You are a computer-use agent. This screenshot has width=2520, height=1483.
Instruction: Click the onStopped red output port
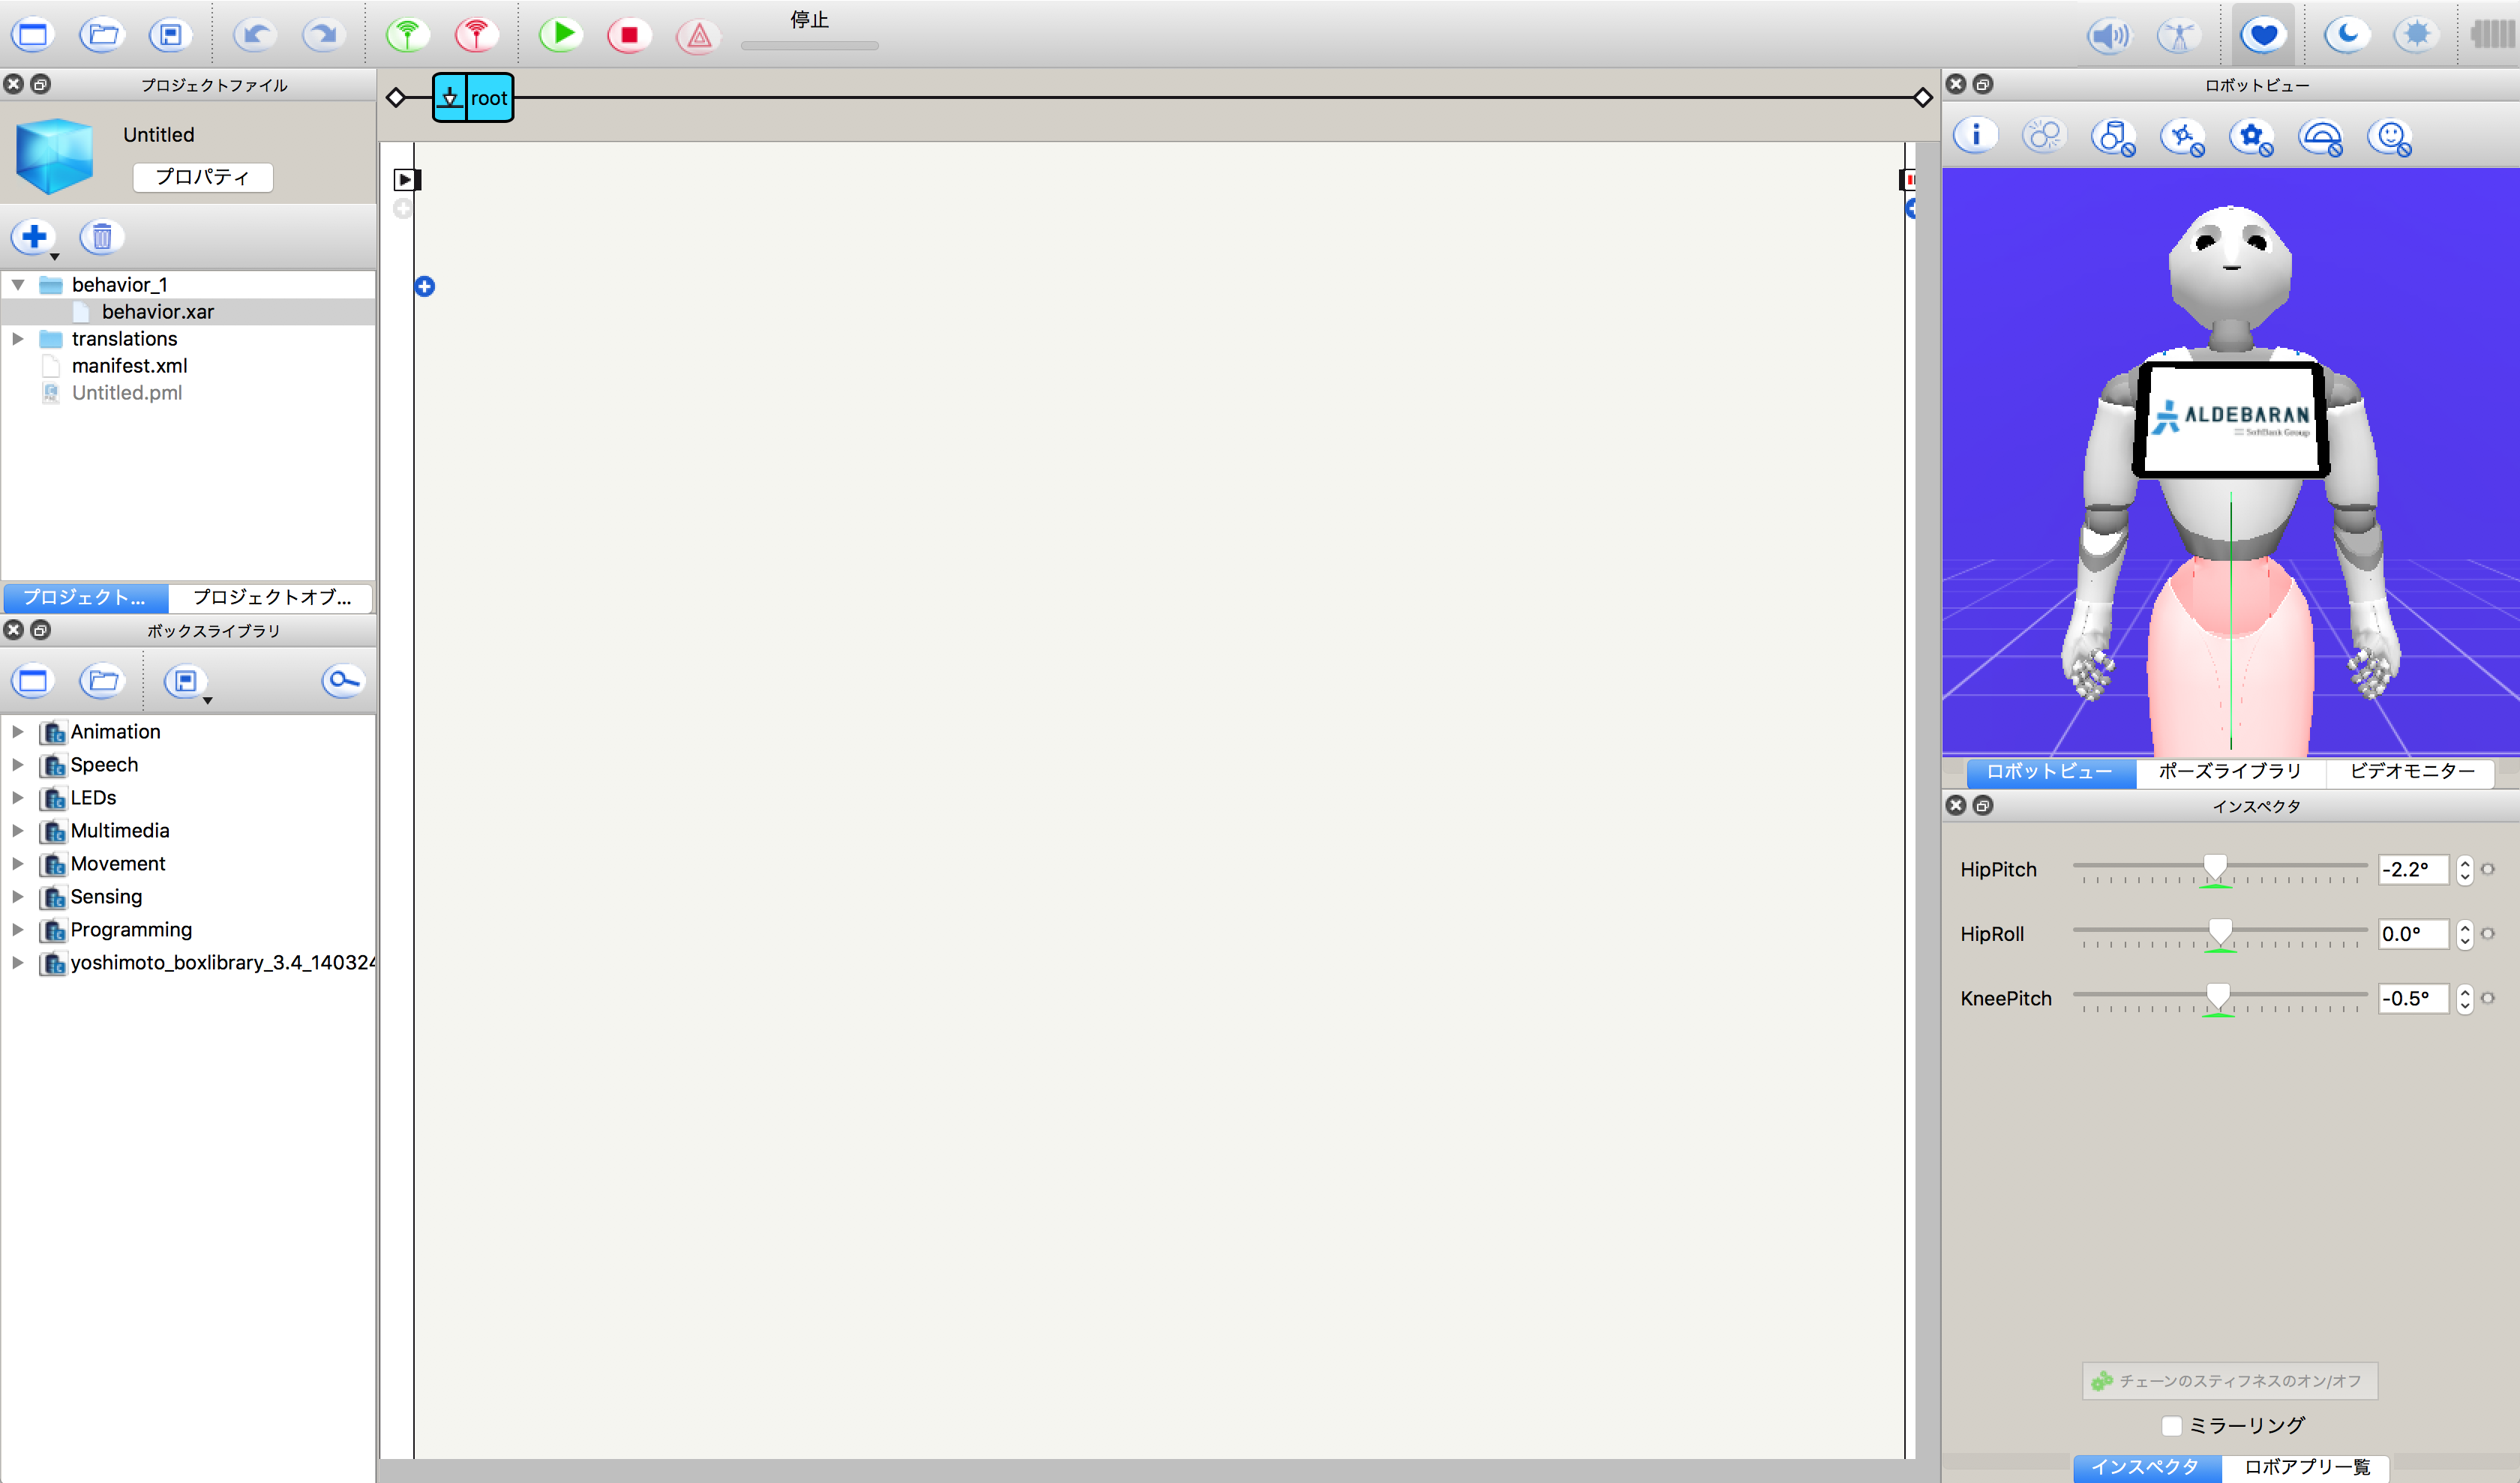[x=1908, y=180]
